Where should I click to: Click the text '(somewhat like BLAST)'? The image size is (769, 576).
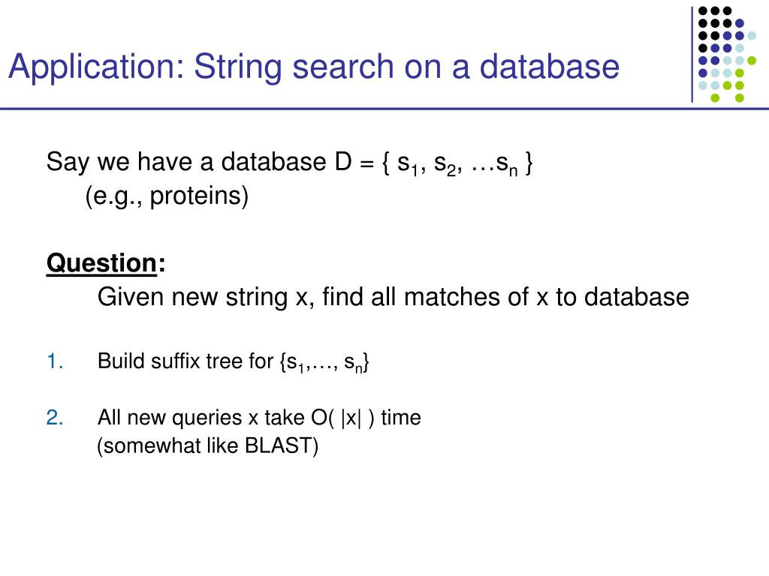coord(207,446)
